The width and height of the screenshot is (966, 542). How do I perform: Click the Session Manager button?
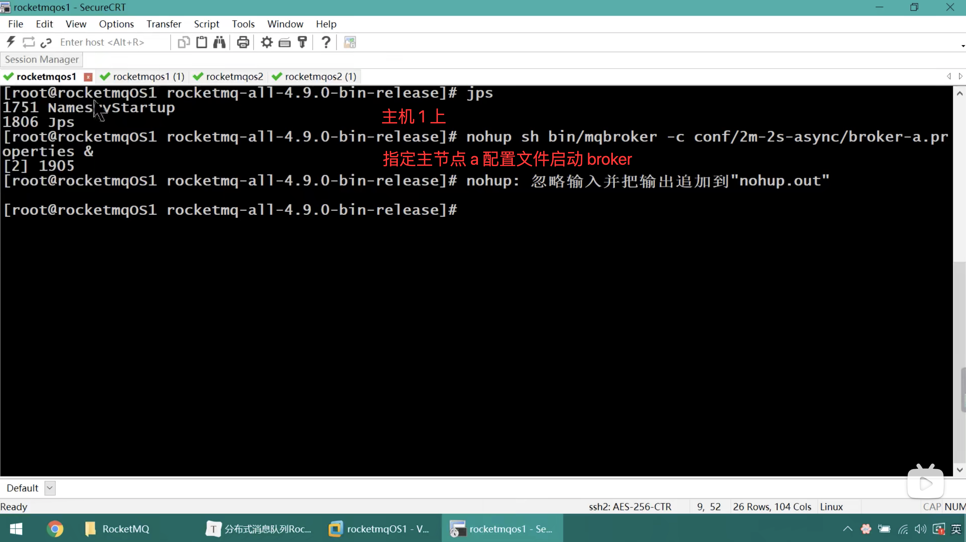click(x=42, y=60)
